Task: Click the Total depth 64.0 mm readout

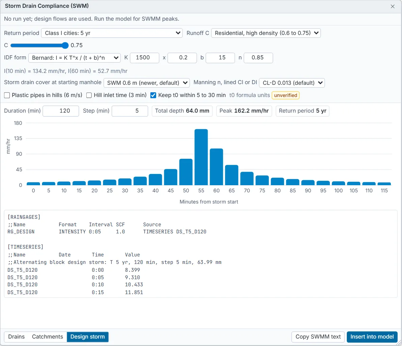Action: 182,111
